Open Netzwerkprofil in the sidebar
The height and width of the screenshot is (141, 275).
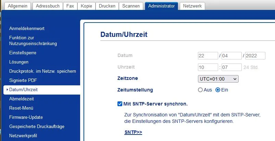tap(23, 136)
